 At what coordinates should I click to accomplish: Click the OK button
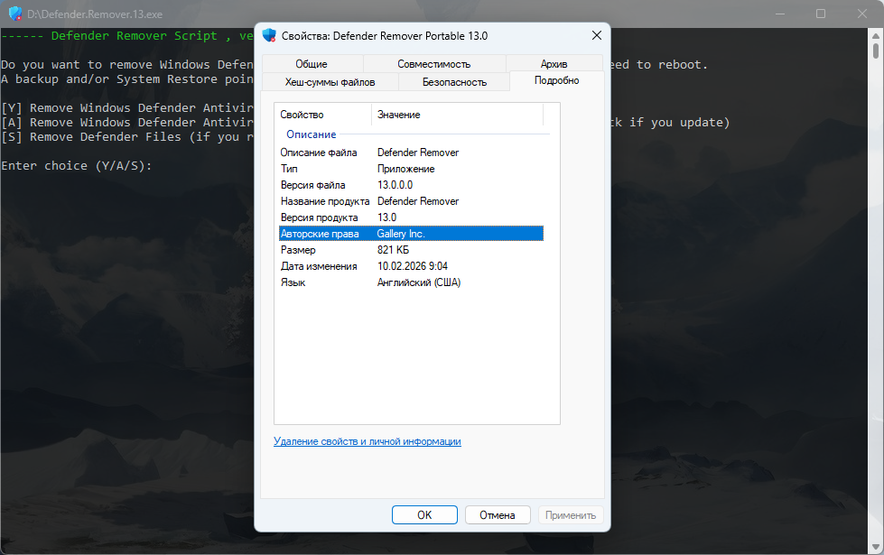click(x=424, y=515)
